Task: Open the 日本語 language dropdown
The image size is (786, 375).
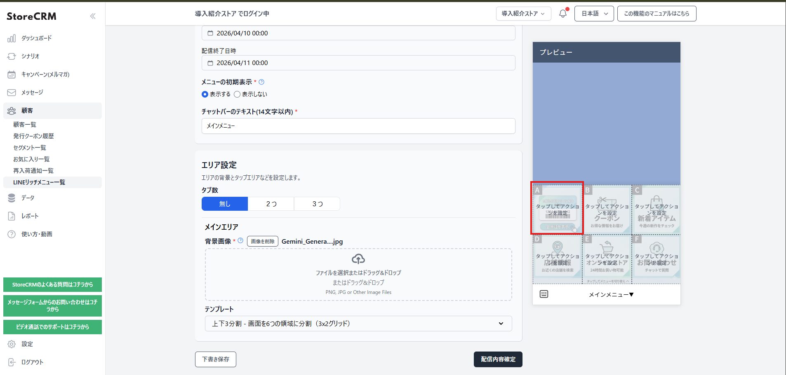Action: (x=594, y=14)
